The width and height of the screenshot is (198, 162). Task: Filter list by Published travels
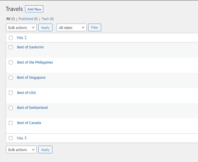[x=26, y=19]
